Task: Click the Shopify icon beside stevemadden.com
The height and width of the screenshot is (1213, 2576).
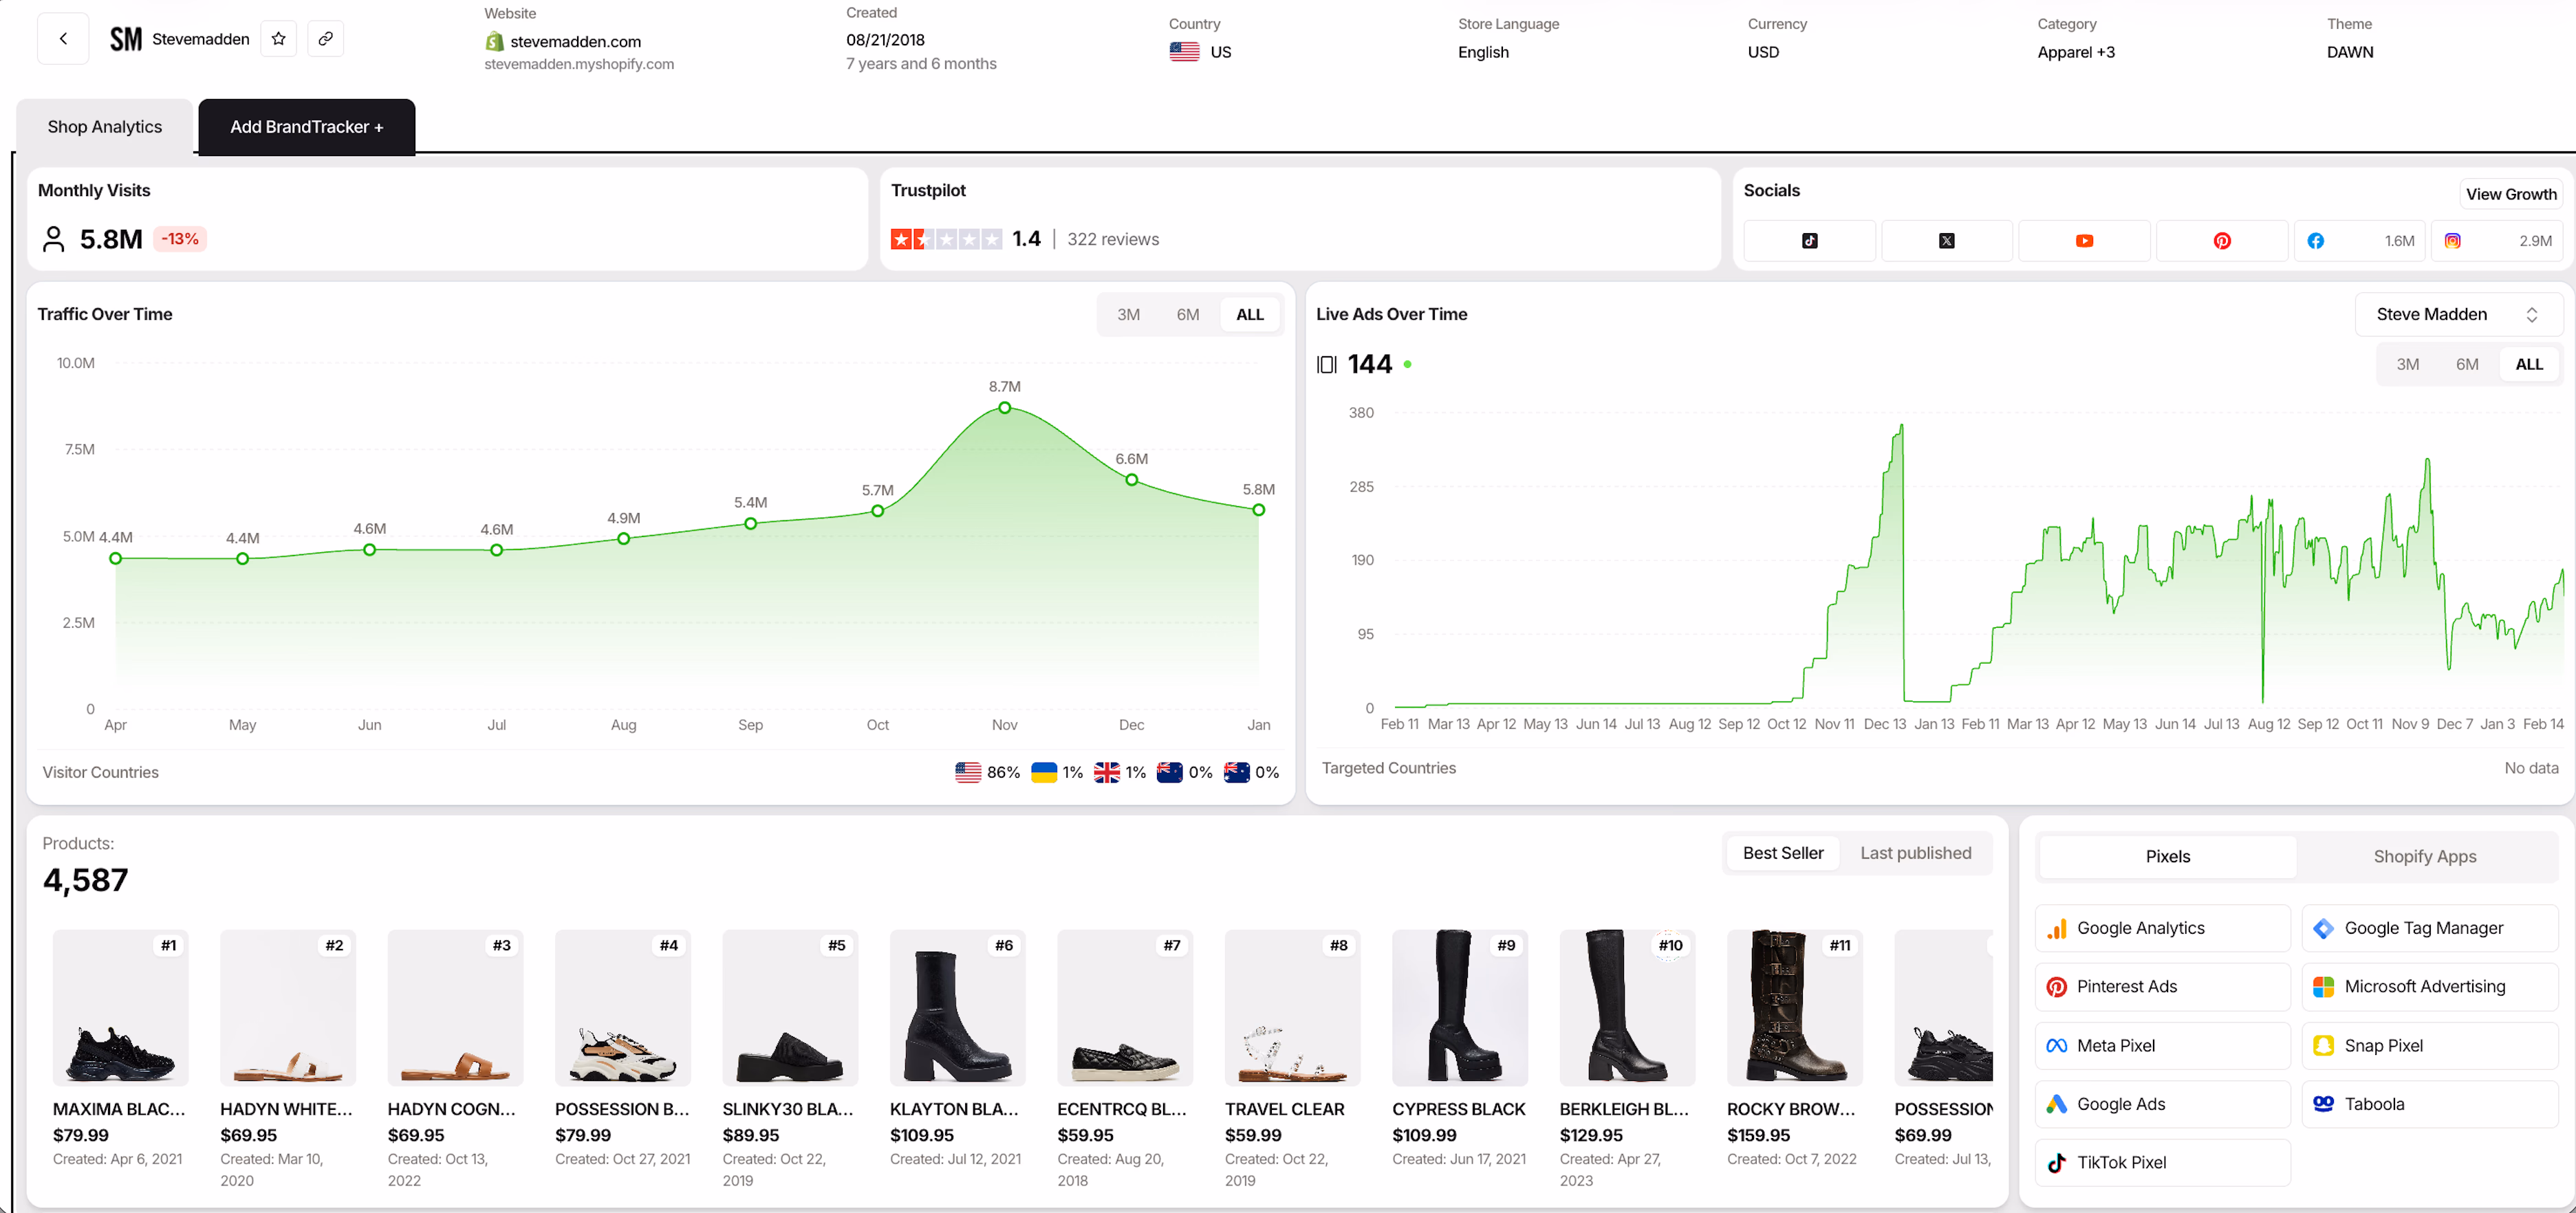Action: click(x=494, y=41)
